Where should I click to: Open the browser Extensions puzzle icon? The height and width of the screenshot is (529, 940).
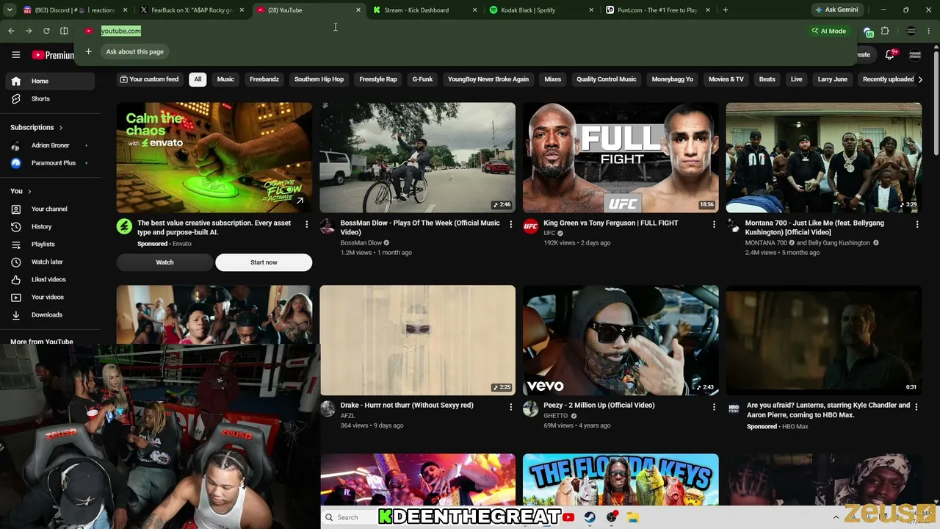[x=885, y=31]
